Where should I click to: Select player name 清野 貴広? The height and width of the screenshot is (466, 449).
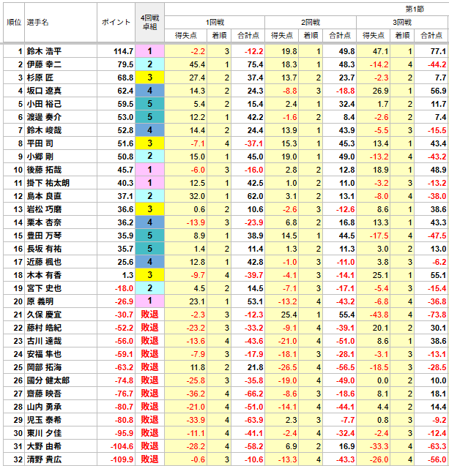point(44,459)
